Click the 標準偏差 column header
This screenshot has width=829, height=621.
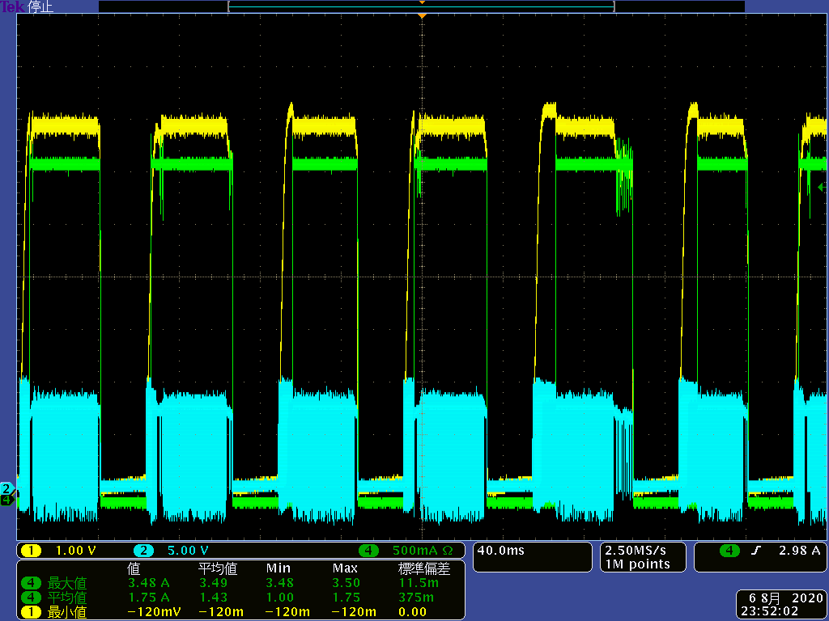point(423,568)
